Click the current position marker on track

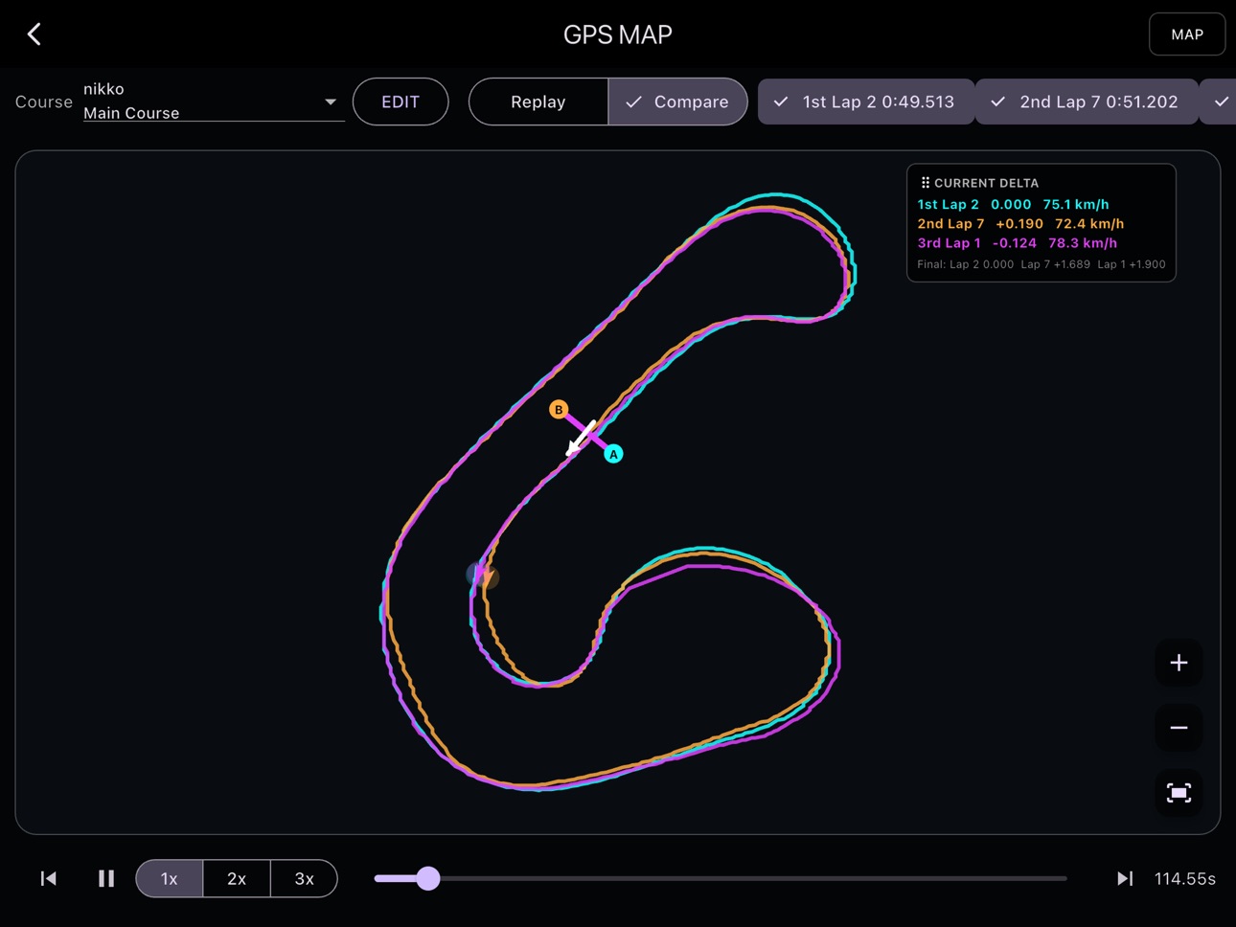tap(482, 575)
